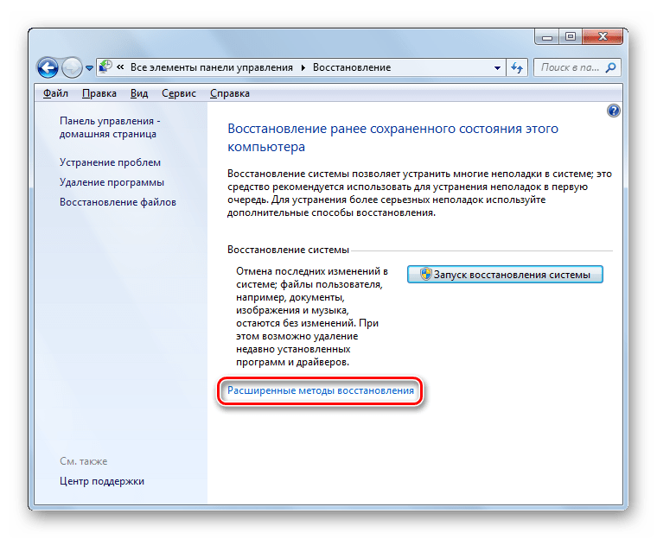Click the Восстановление breadcrumb segment
This screenshot has height=539, width=657.
pyautogui.click(x=352, y=67)
